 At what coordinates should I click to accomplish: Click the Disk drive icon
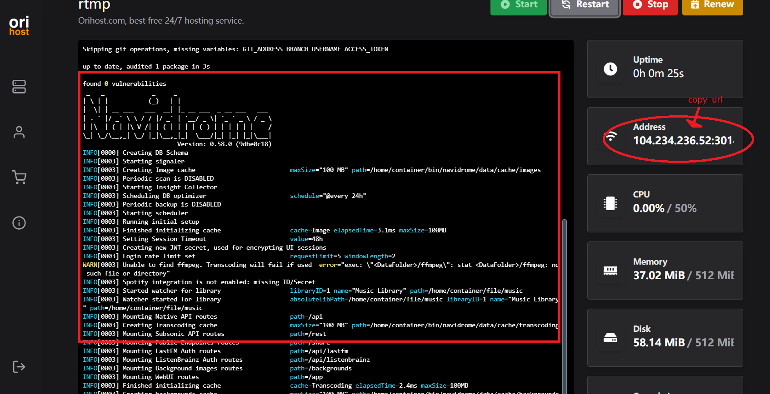pos(610,338)
